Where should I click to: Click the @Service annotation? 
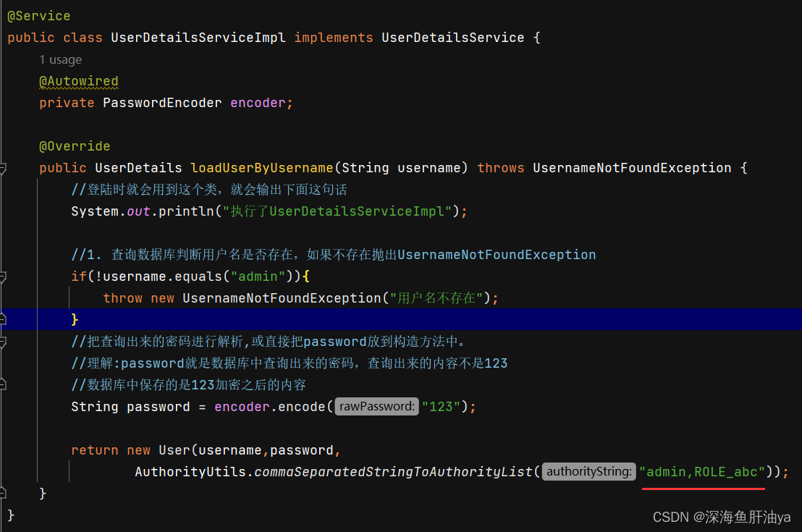tap(38, 15)
